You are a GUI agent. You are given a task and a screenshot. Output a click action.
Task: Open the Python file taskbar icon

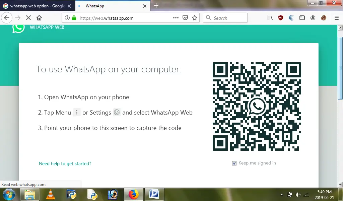pos(92,194)
